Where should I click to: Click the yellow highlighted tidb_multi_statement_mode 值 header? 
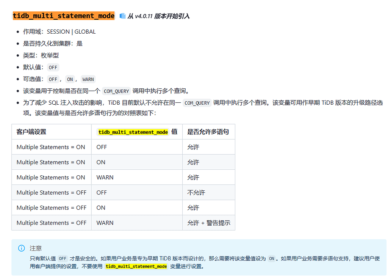tap(133, 132)
